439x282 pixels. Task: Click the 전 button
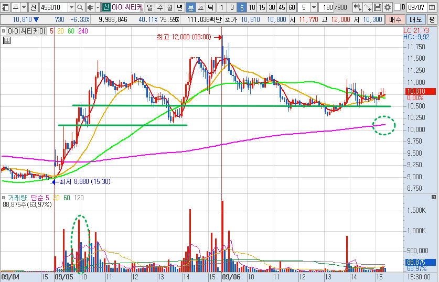point(34,7)
